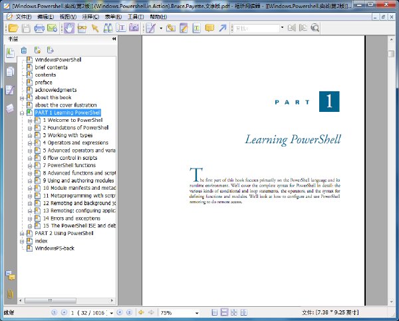Viewport: 399px width, 321px height.
Task: Open the find box dropdown arrow
Action: coord(282,27)
